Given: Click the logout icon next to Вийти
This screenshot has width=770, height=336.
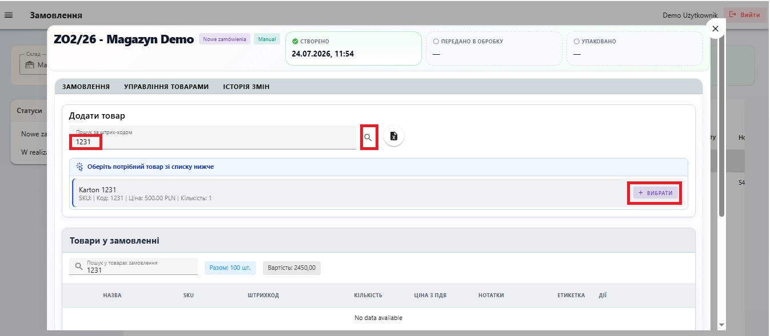Looking at the screenshot, I should pyautogui.click(x=733, y=15).
